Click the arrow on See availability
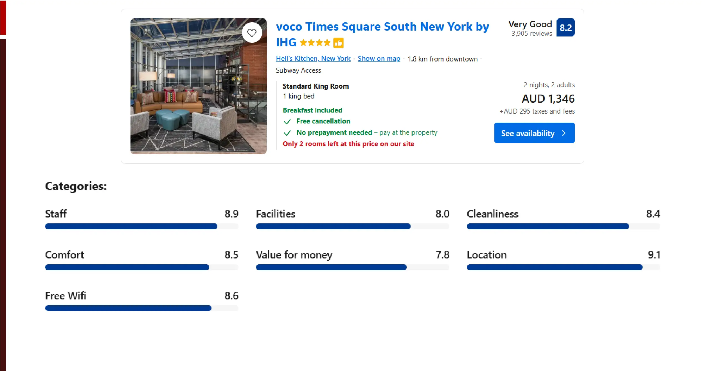705x371 pixels. [x=564, y=133]
